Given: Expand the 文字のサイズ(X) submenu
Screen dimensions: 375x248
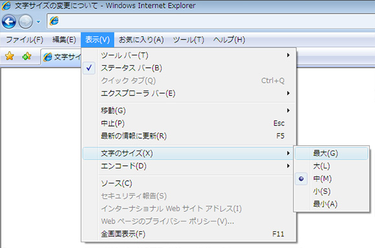Looking at the screenshot, I should pyautogui.click(x=188, y=153).
